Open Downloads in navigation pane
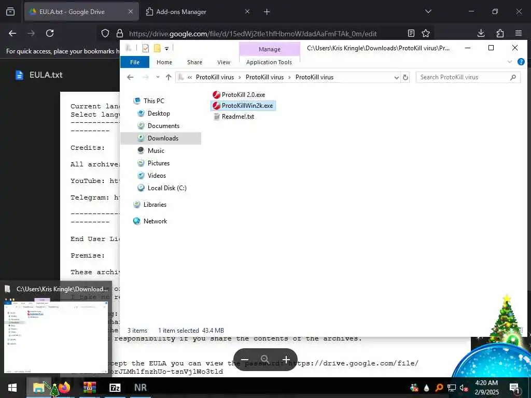 161,138
